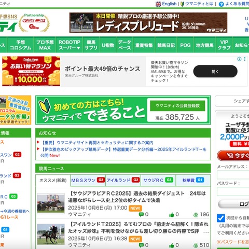Click the G2 badge beside ランド in sidebar
The height and width of the screenshot is (249, 249).
coord(17,175)
